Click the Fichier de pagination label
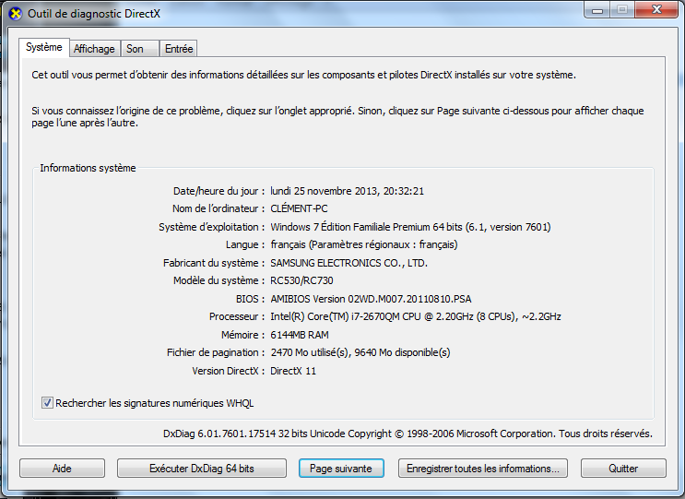Viewport: 685px width, 499px height. click(x=216, y=352)
